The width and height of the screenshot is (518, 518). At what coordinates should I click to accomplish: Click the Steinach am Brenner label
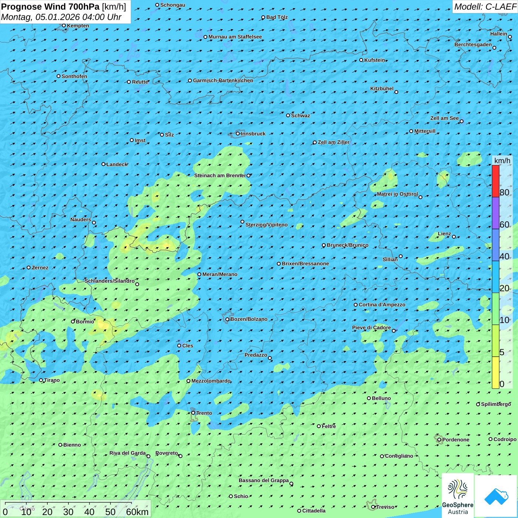[x=220, y=175]
